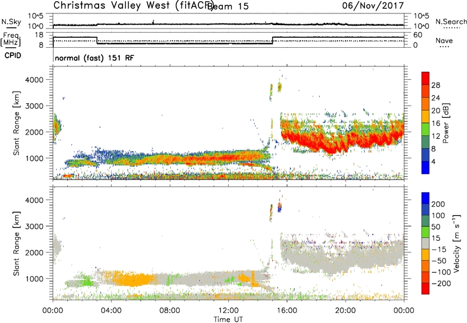The width and height of the screenshot is (467, 323).
Task: Click the '28' power colorbar value
Action: click(x=435, y=85)
